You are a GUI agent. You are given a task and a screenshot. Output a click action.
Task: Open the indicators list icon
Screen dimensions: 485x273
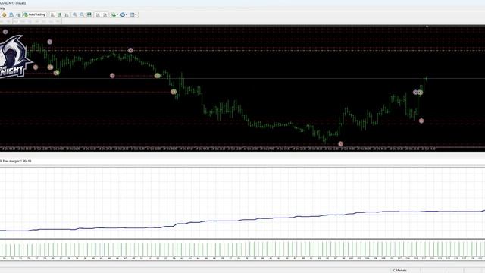point(114,14)
